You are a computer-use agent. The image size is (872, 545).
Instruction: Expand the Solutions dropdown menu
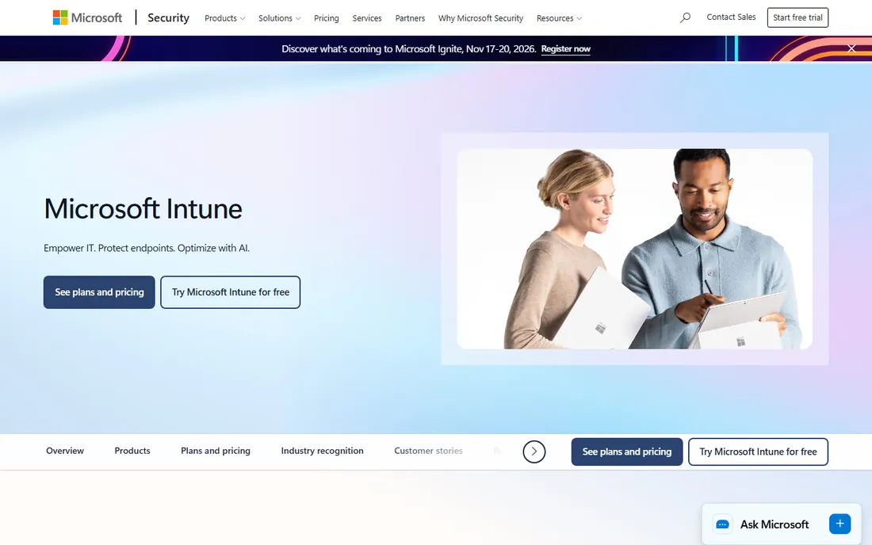click(x=279, y=17)
